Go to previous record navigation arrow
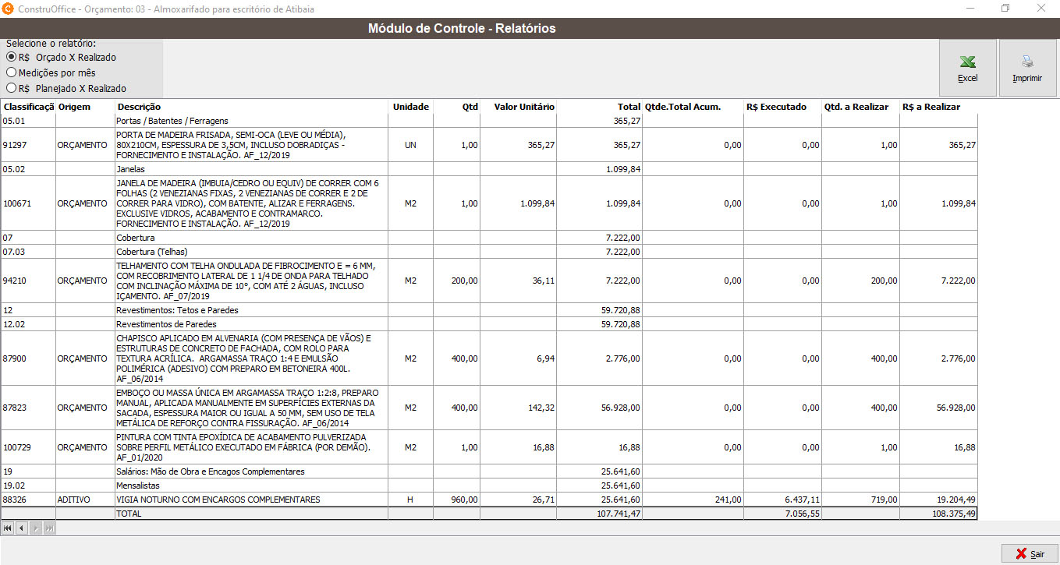Viewport: 1060px width, 565px height. click(x=21, y=528)
